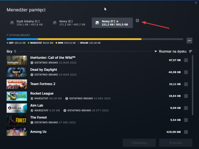This screenshot has height=149, width=199.
Task: Click the grey free-space segment of storage bar
Action: 162,39
